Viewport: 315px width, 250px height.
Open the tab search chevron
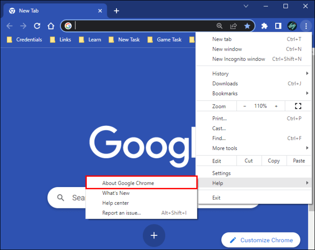point(246,6)
